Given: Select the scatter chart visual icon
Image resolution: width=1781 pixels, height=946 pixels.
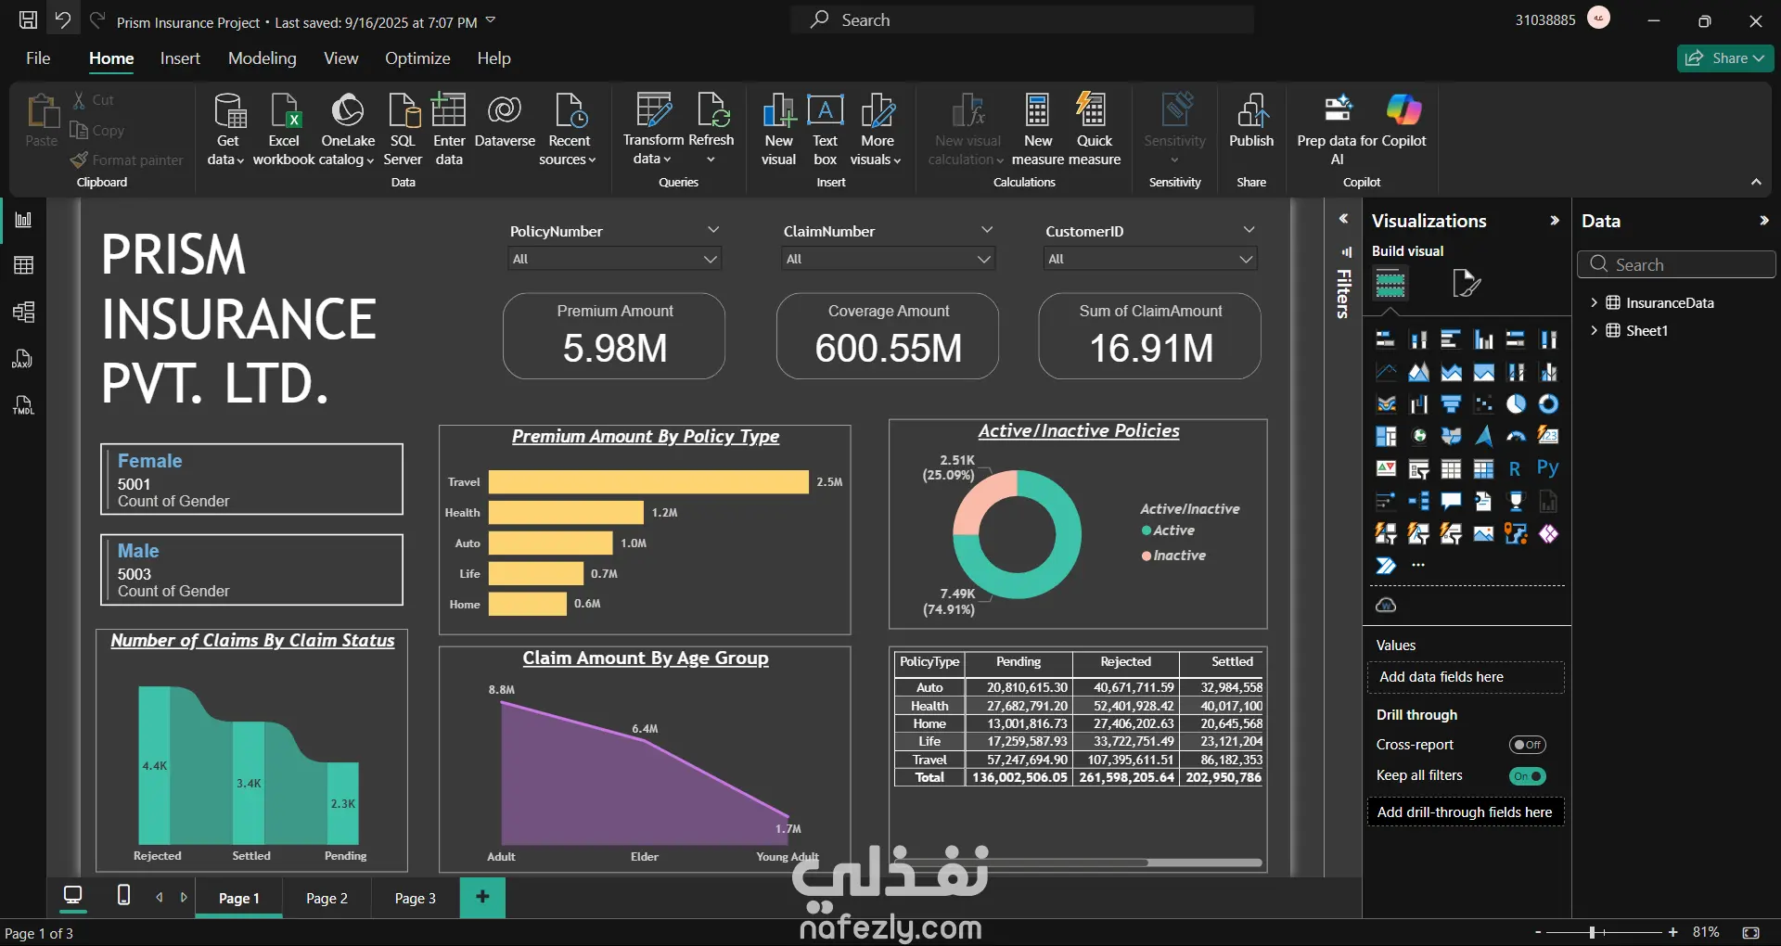Looking at the screenshot, I should [x=1484, y=404].
